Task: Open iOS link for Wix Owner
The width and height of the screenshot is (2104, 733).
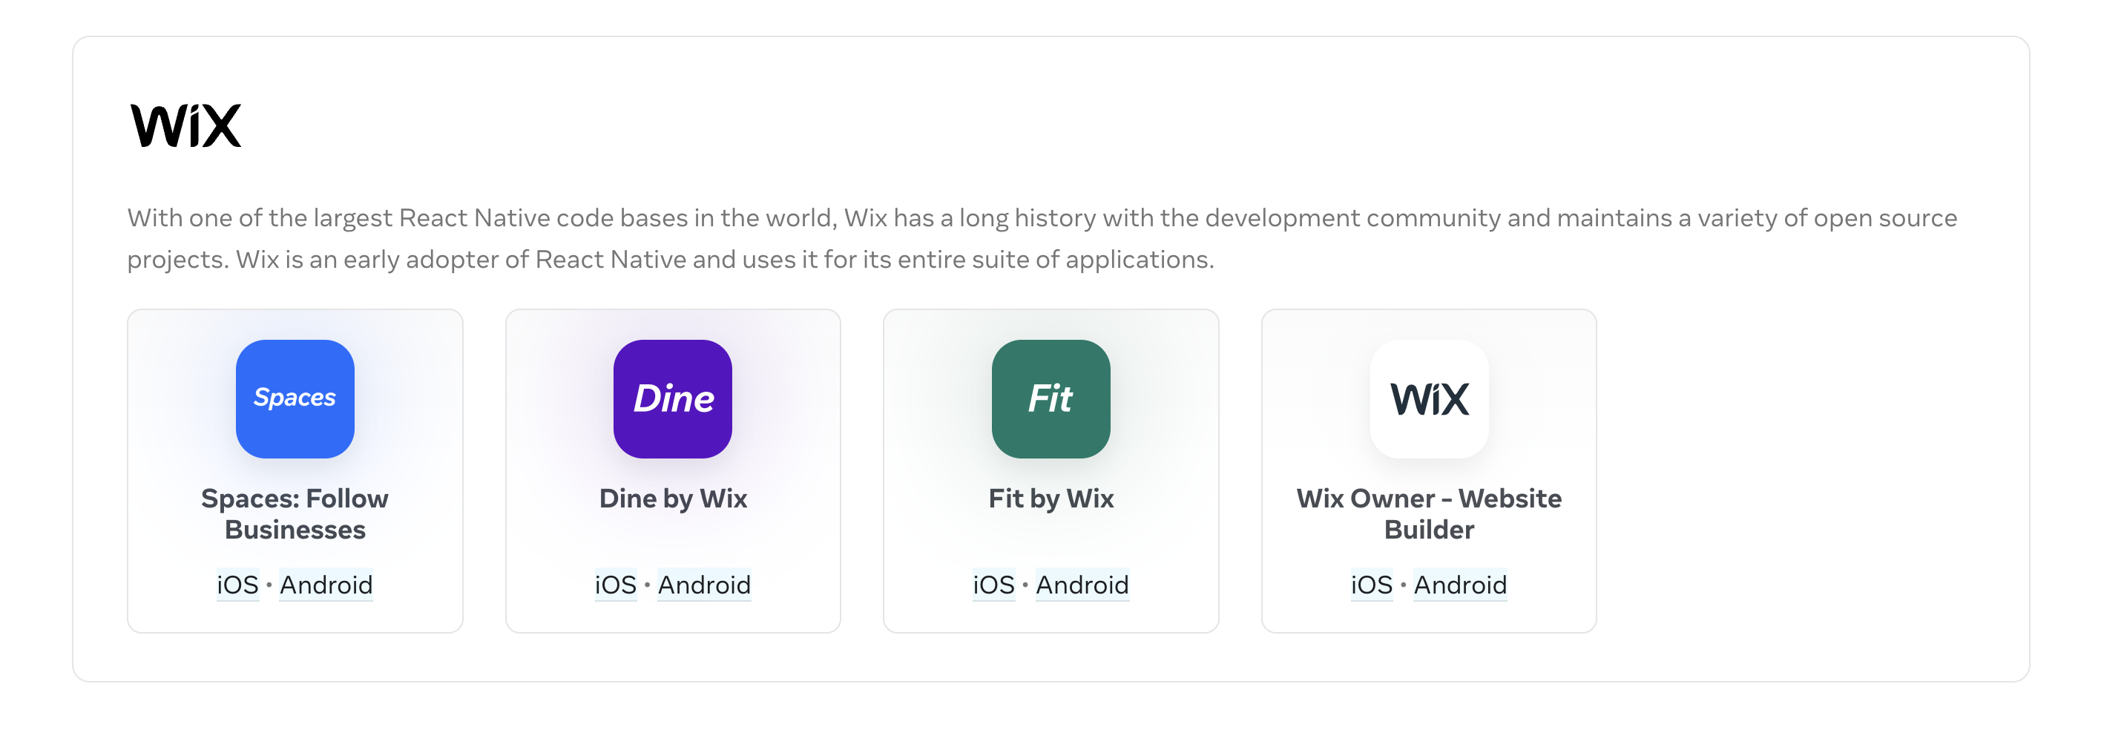Action: click(x=1371, y=585)
